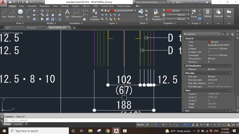The image size is (239, 134).
Task: Click MODEL space button in status bar
Action: 140,125
